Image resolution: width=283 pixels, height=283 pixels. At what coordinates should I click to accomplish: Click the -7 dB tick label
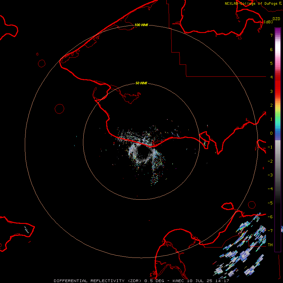(x=270, y=231)
